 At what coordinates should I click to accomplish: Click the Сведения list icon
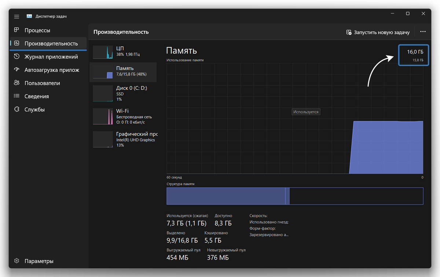click(16, 96)
